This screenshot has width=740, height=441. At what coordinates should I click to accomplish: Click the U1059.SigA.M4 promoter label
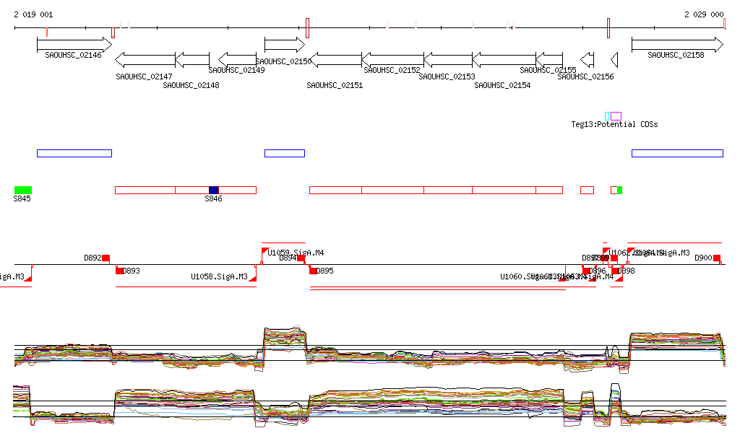pyautogui.click(x=296, y=253)
